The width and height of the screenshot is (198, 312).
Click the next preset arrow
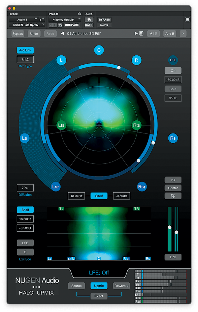[136, 34]
